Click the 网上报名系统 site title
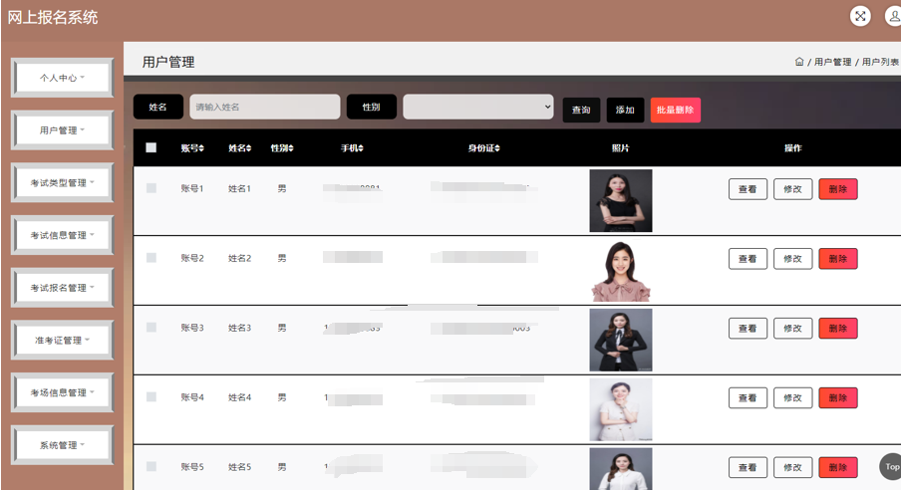 tap(52, 17)
